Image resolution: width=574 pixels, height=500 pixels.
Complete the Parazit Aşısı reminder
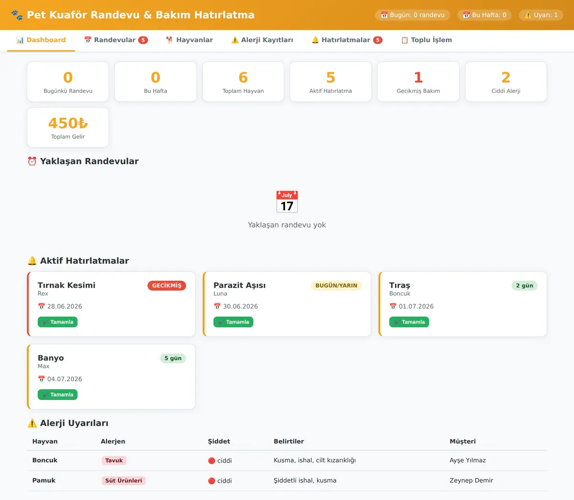point(233,322)
